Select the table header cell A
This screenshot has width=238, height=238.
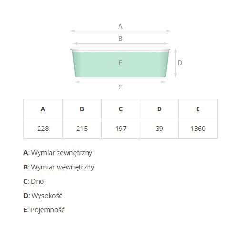[x=43, y=109]
